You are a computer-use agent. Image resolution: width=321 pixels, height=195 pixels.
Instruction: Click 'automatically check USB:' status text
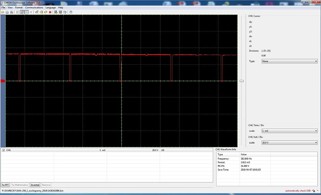298,191
